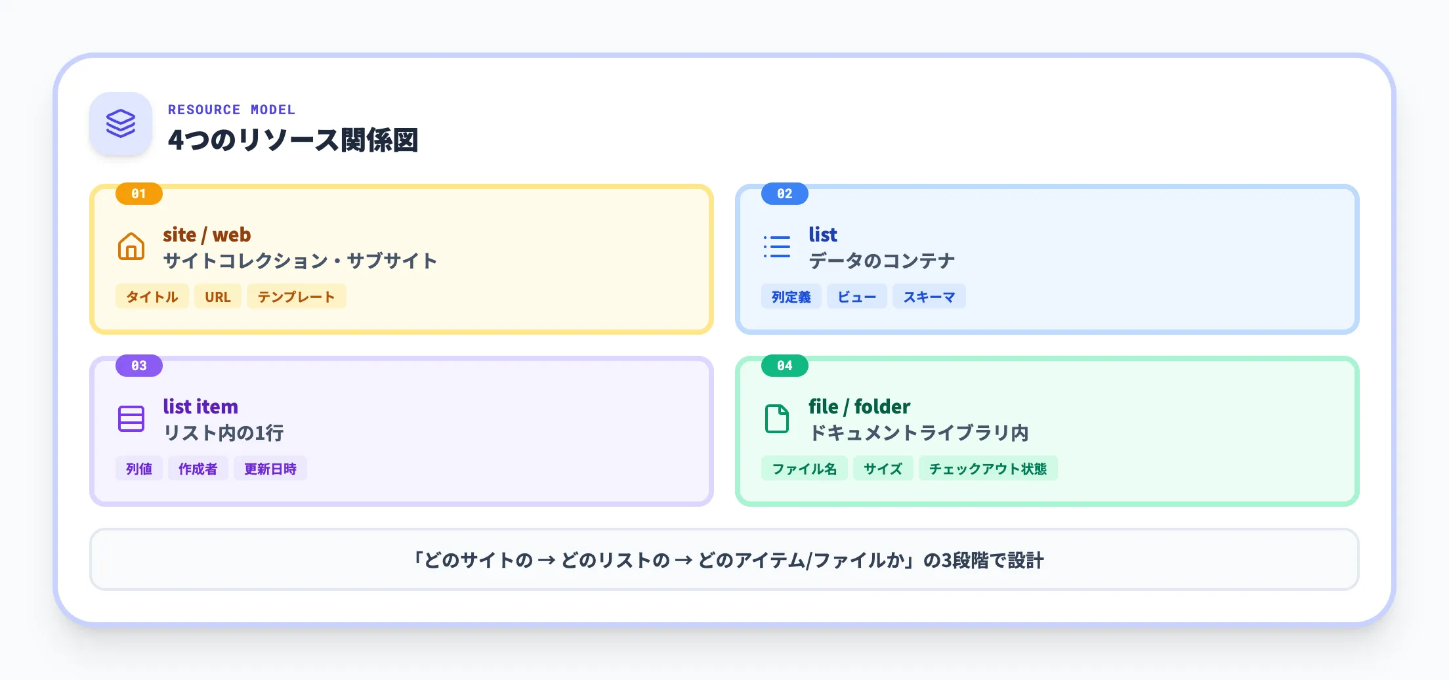Select the blue 02 badge on list card
This screenshot has height=680, width=1449.
tap(784, 194)
